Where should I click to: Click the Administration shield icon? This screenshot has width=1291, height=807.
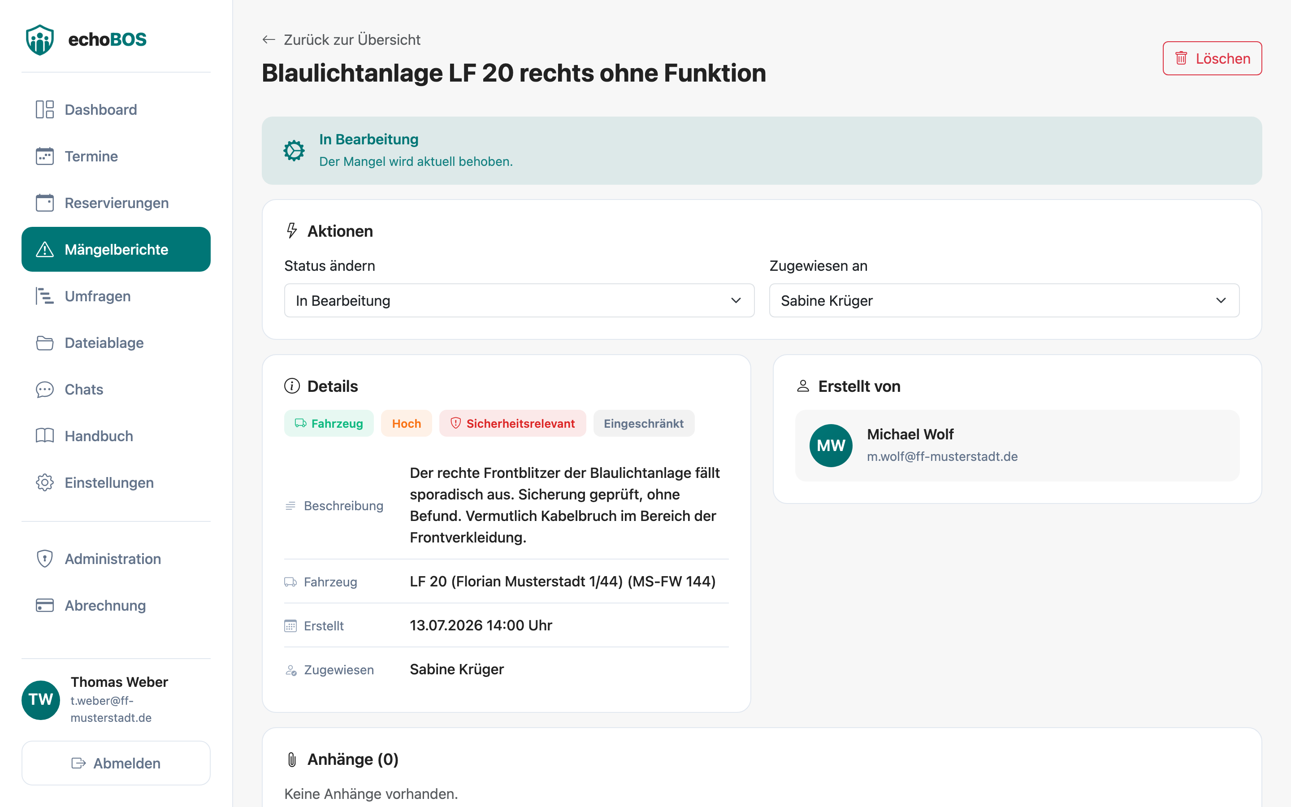(45, 559)
